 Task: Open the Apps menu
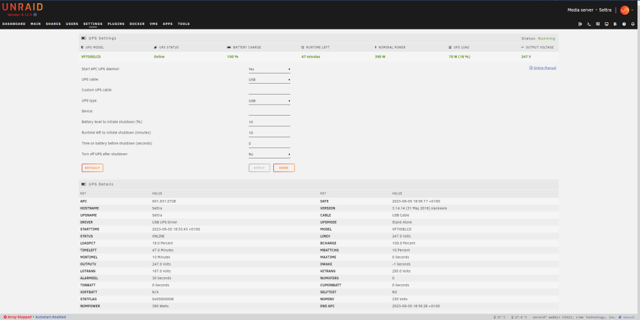[168, 24]
